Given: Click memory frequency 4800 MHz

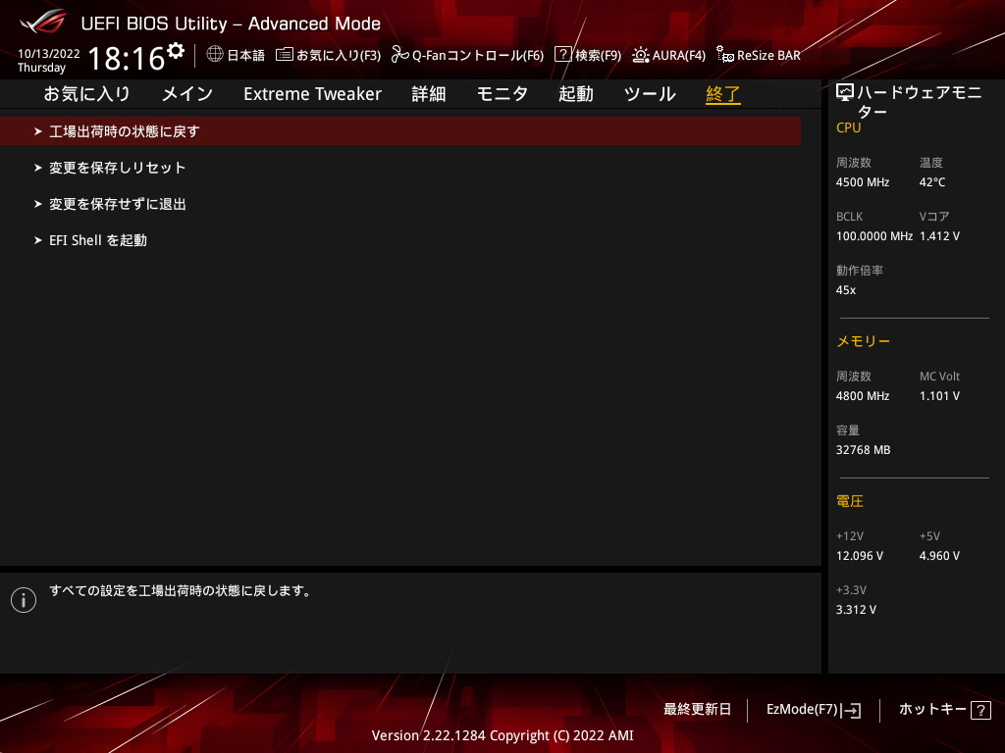Looking at the screenshot, I should click(x=863, y=396).
